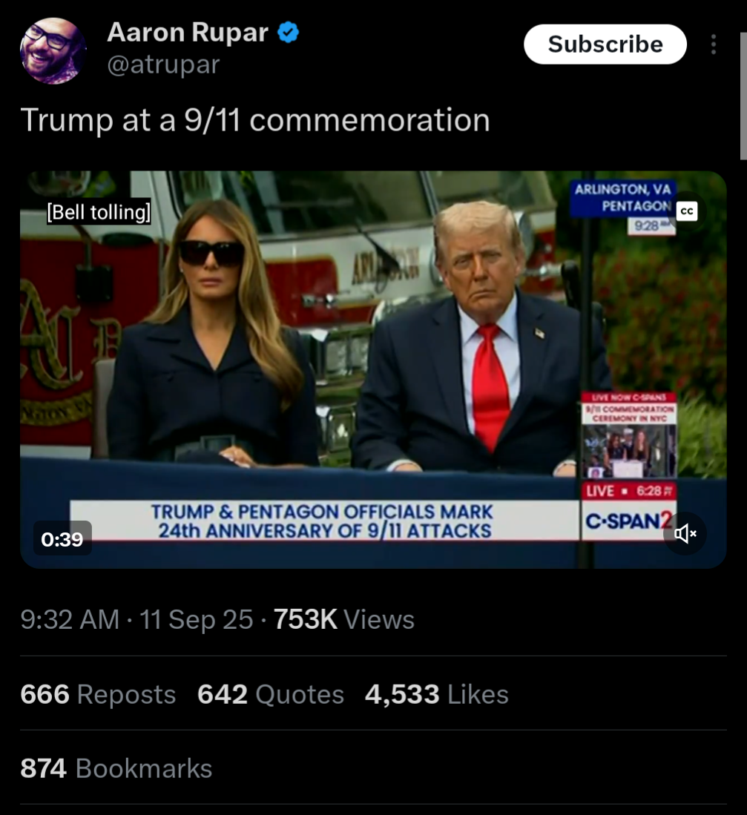View the 642 Quotes list
The width and height of the screenshot is (747, 815).
point(270,694)
